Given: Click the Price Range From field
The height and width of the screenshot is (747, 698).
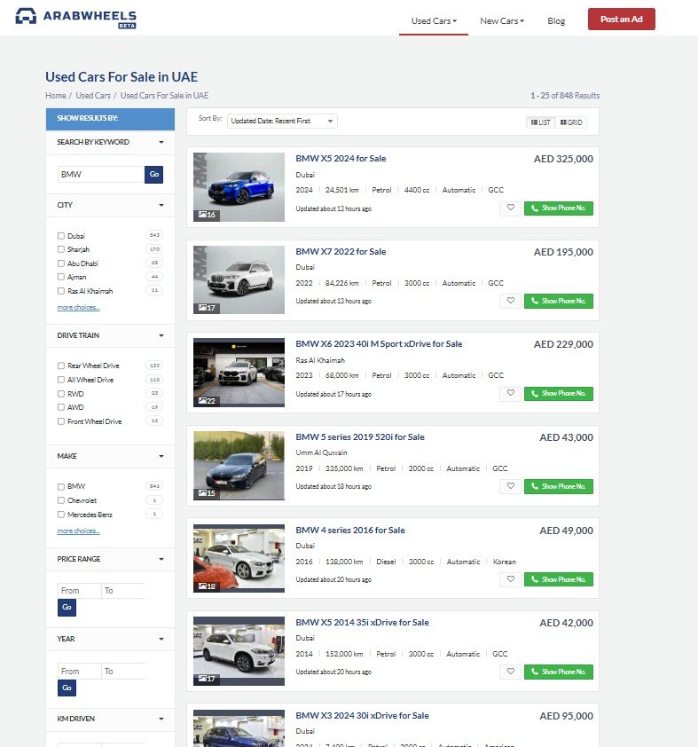Looking at the screenshot, I should 79,591.
